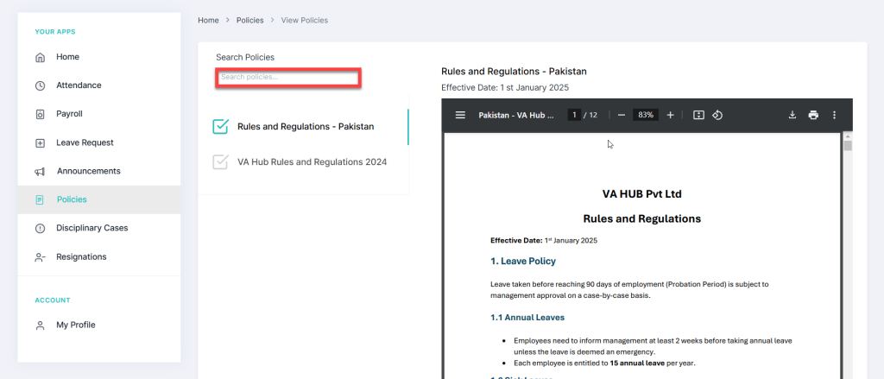The image size is (884, 379).
Task: Click the Policies document icon
Action: 40,199
